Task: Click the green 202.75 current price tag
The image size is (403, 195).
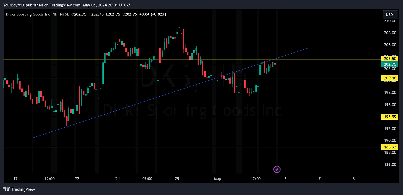Action: coord(390,64)
